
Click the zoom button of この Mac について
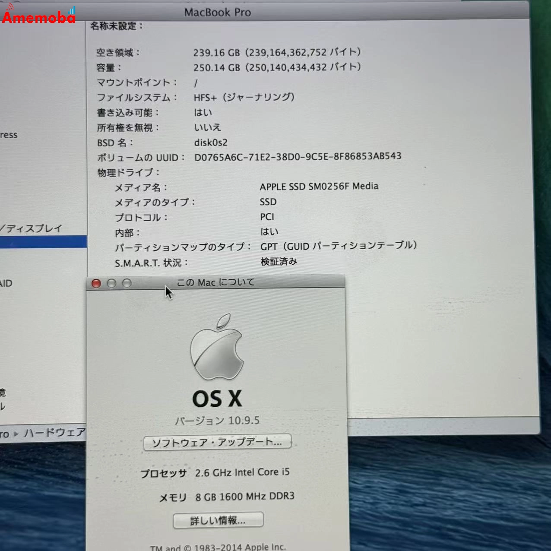(127, 283)
